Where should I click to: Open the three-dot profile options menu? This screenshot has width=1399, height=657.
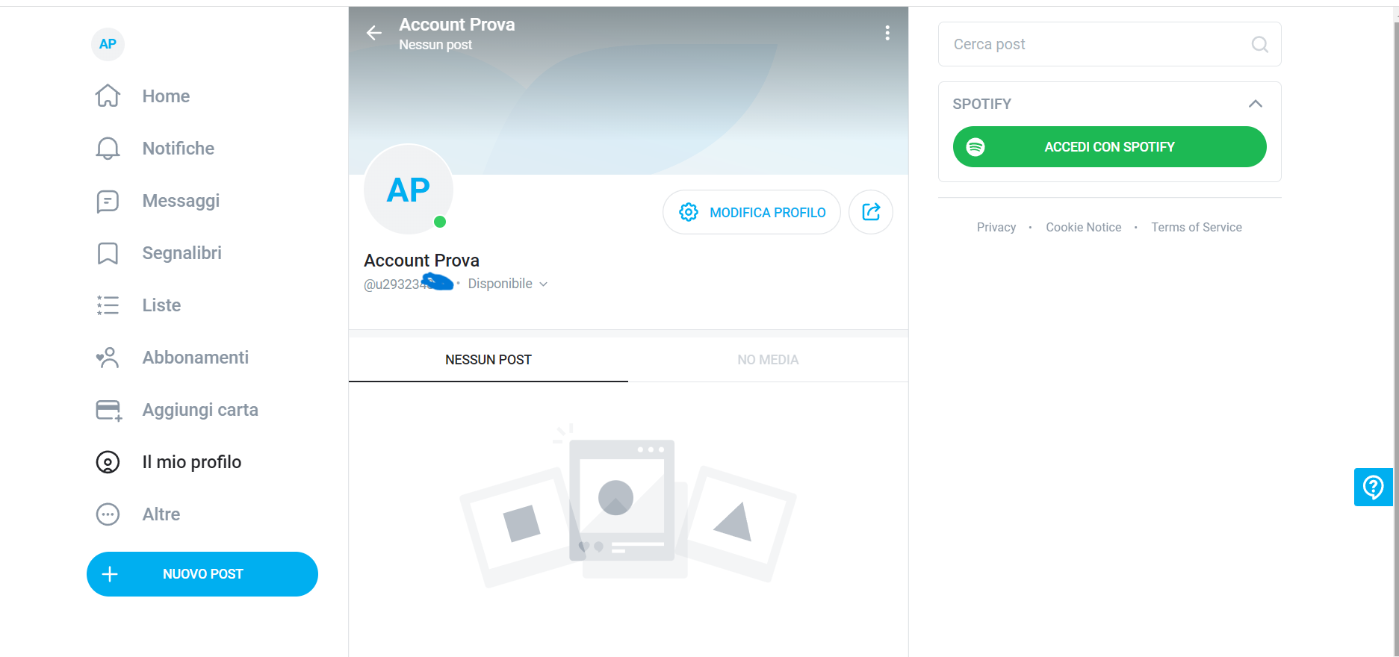pyautogui.click(x=887, y=33)
